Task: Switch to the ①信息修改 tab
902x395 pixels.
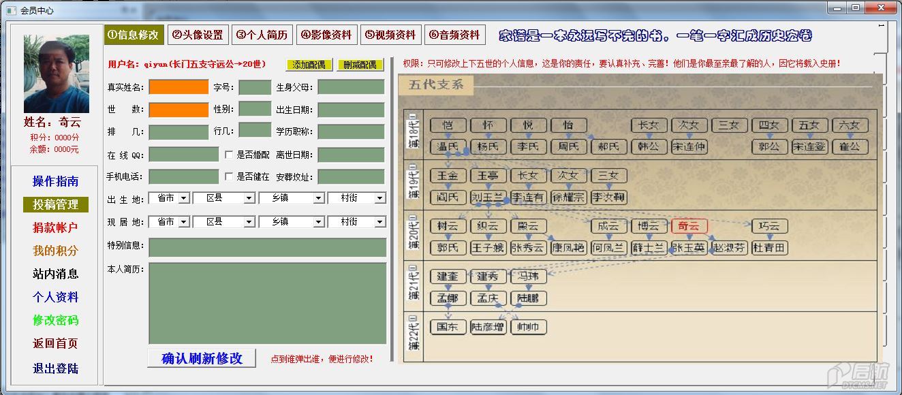Action: tap(134, 35)
